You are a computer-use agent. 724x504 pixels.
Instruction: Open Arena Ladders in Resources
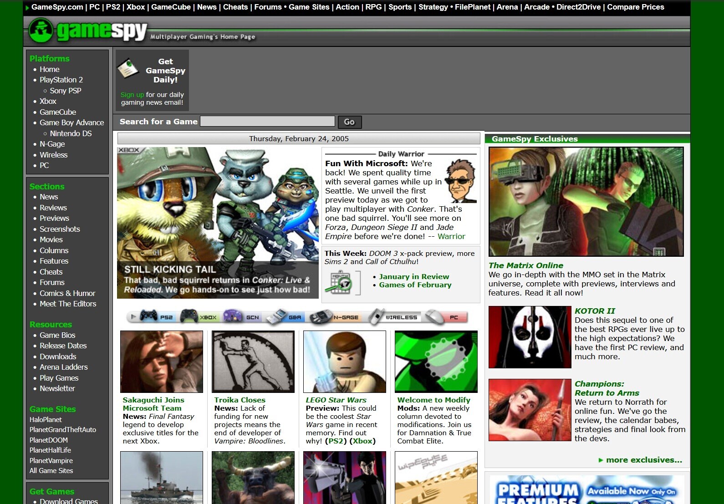tap(63, 367)
